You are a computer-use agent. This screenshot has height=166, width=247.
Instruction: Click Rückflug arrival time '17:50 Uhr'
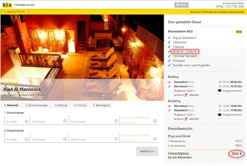[x=236, y=110]
